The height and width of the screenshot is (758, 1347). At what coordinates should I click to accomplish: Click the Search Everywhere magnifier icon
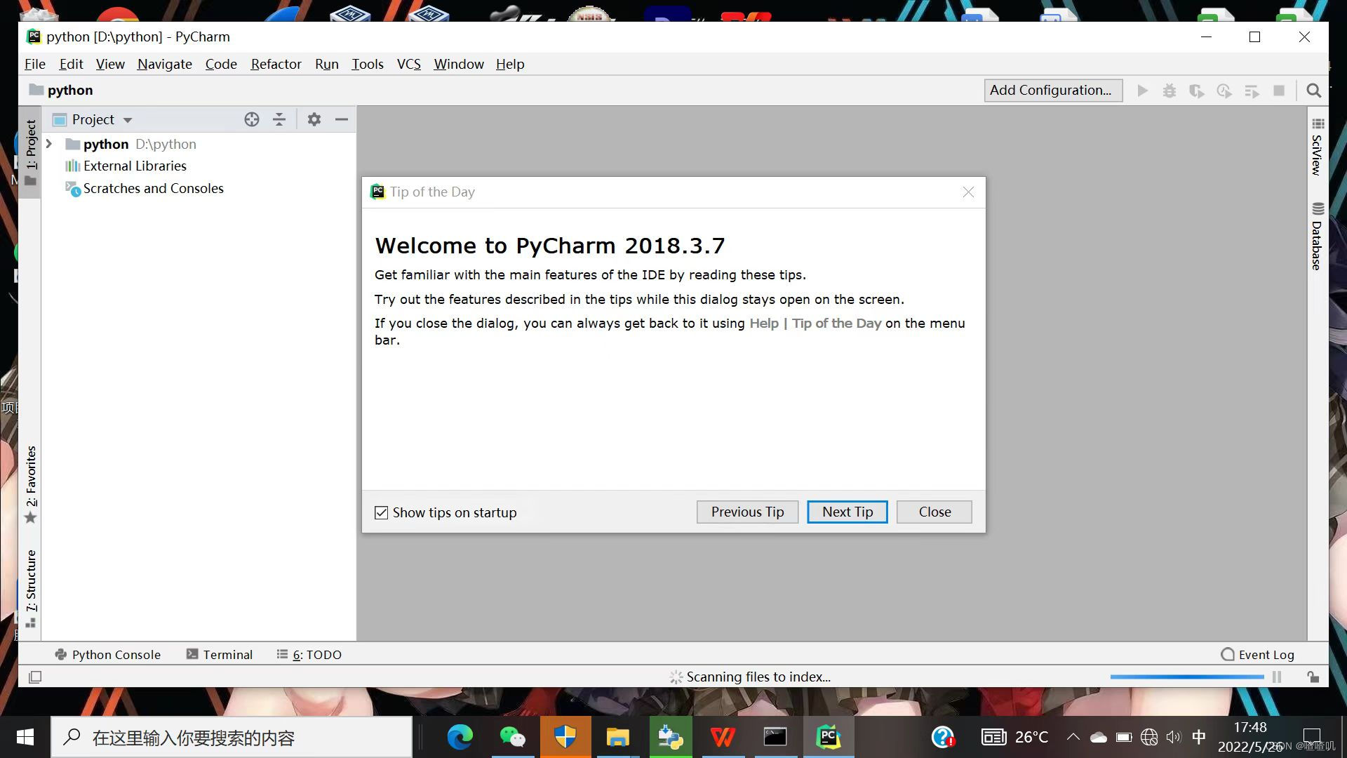pos(1313,91)
